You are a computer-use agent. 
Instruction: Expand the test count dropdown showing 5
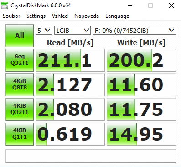[x=44, y=30]
